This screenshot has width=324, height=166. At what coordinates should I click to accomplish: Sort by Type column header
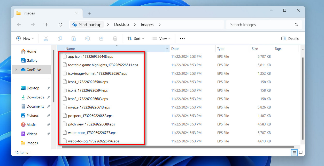221,49
